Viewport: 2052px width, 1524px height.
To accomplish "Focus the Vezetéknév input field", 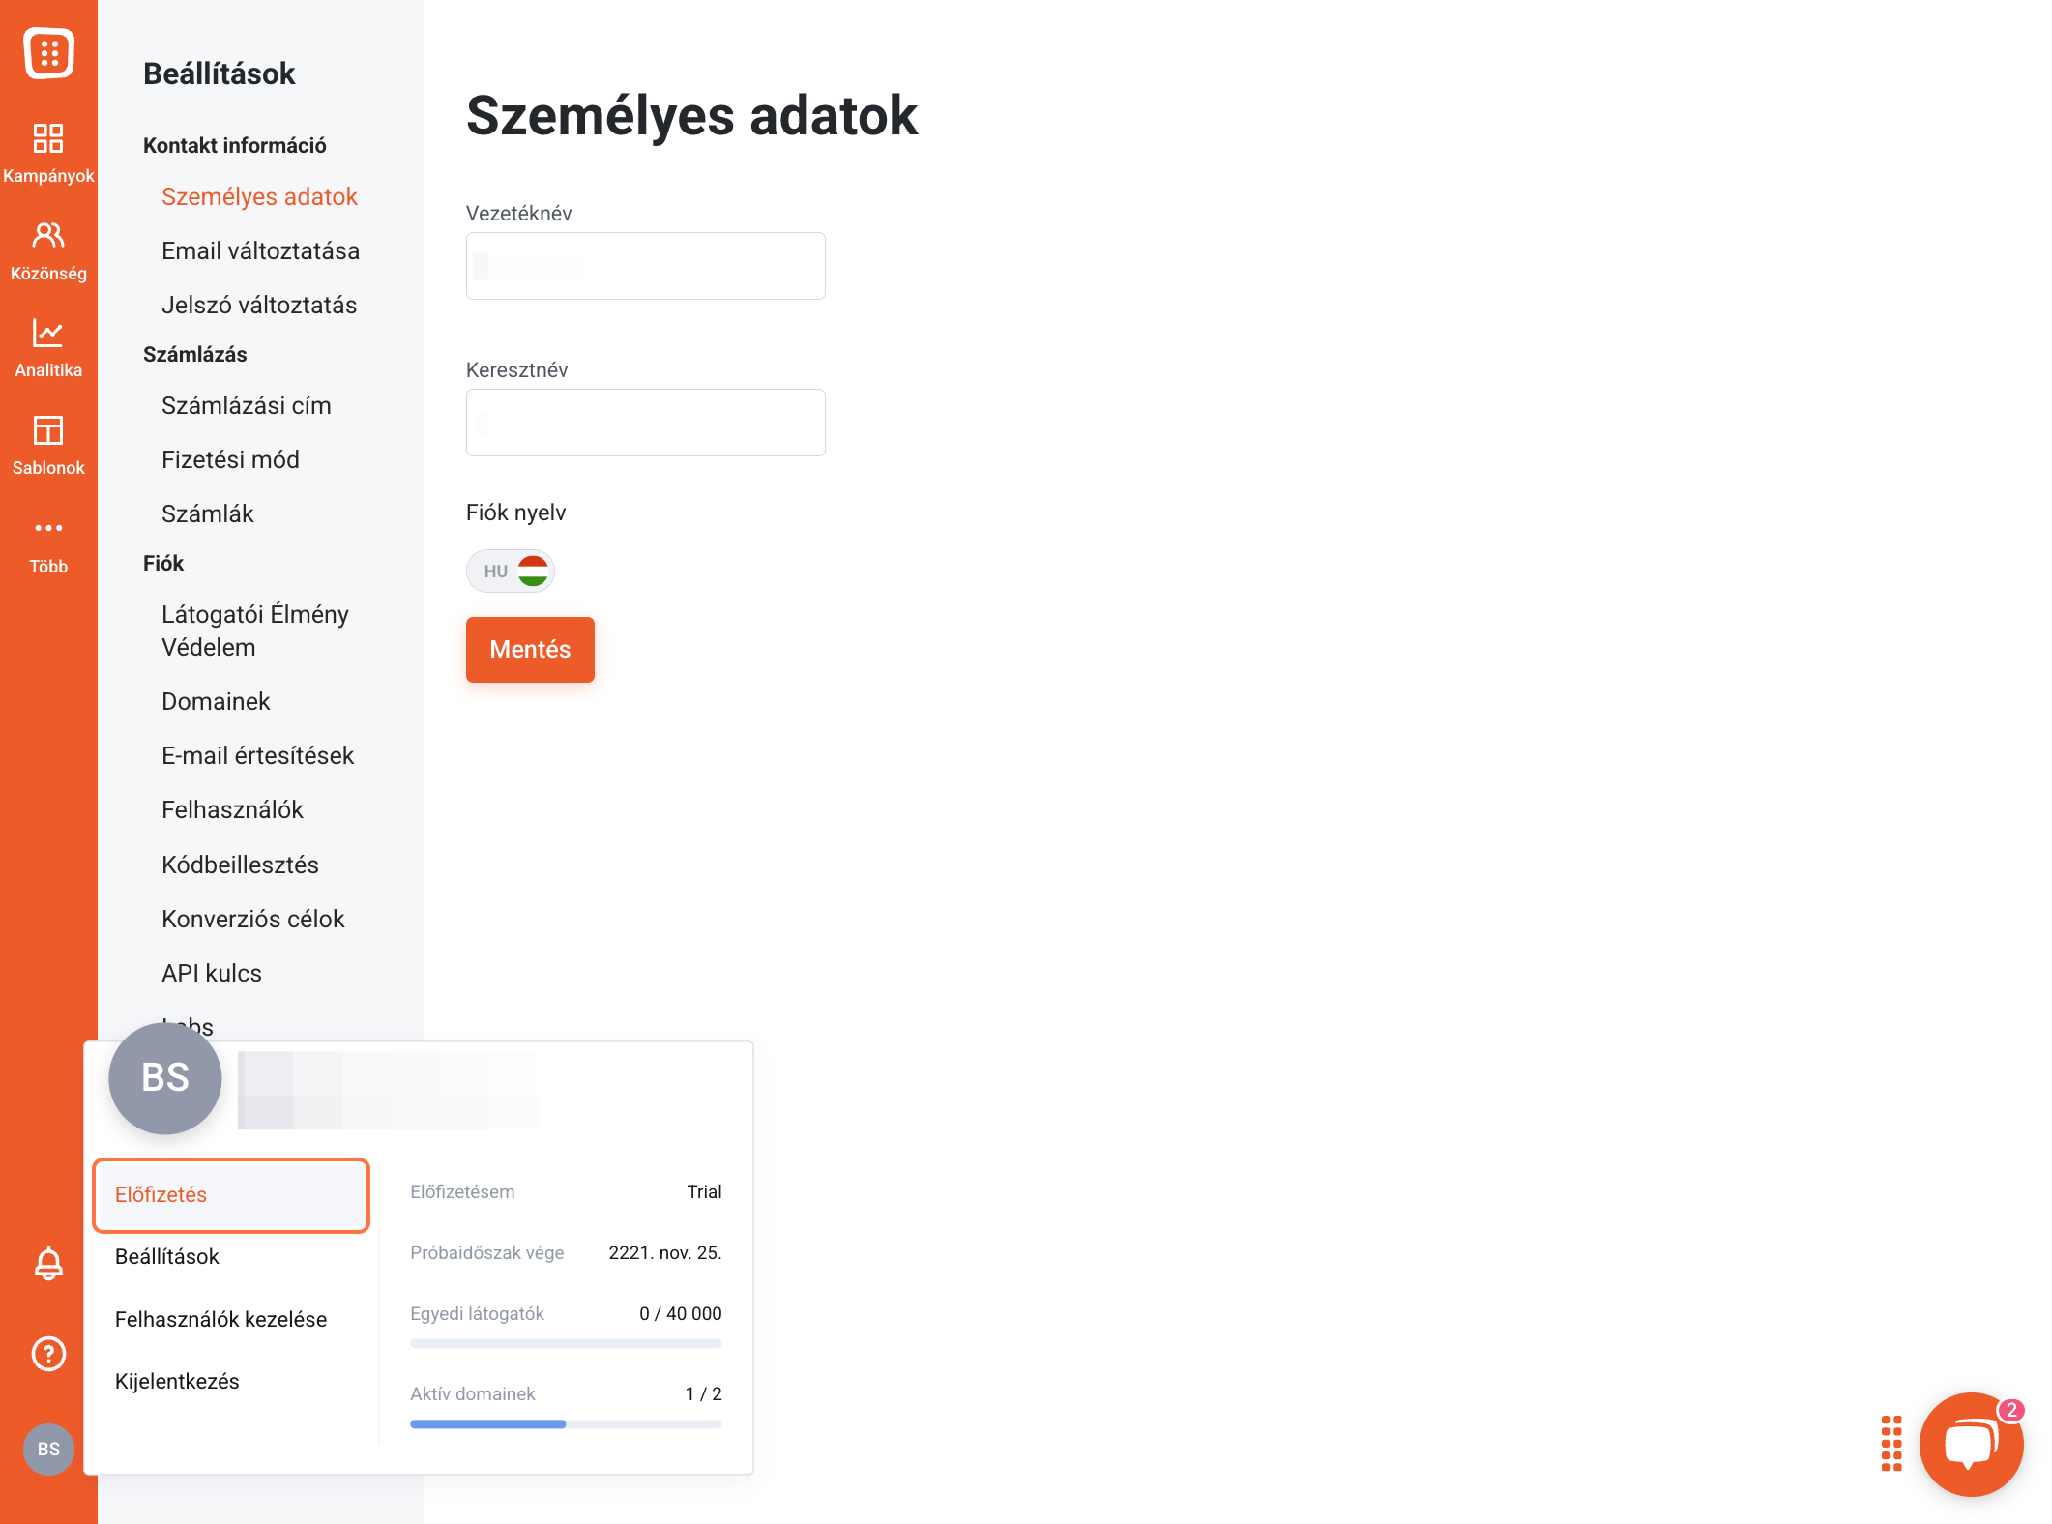I will (646, 266).
